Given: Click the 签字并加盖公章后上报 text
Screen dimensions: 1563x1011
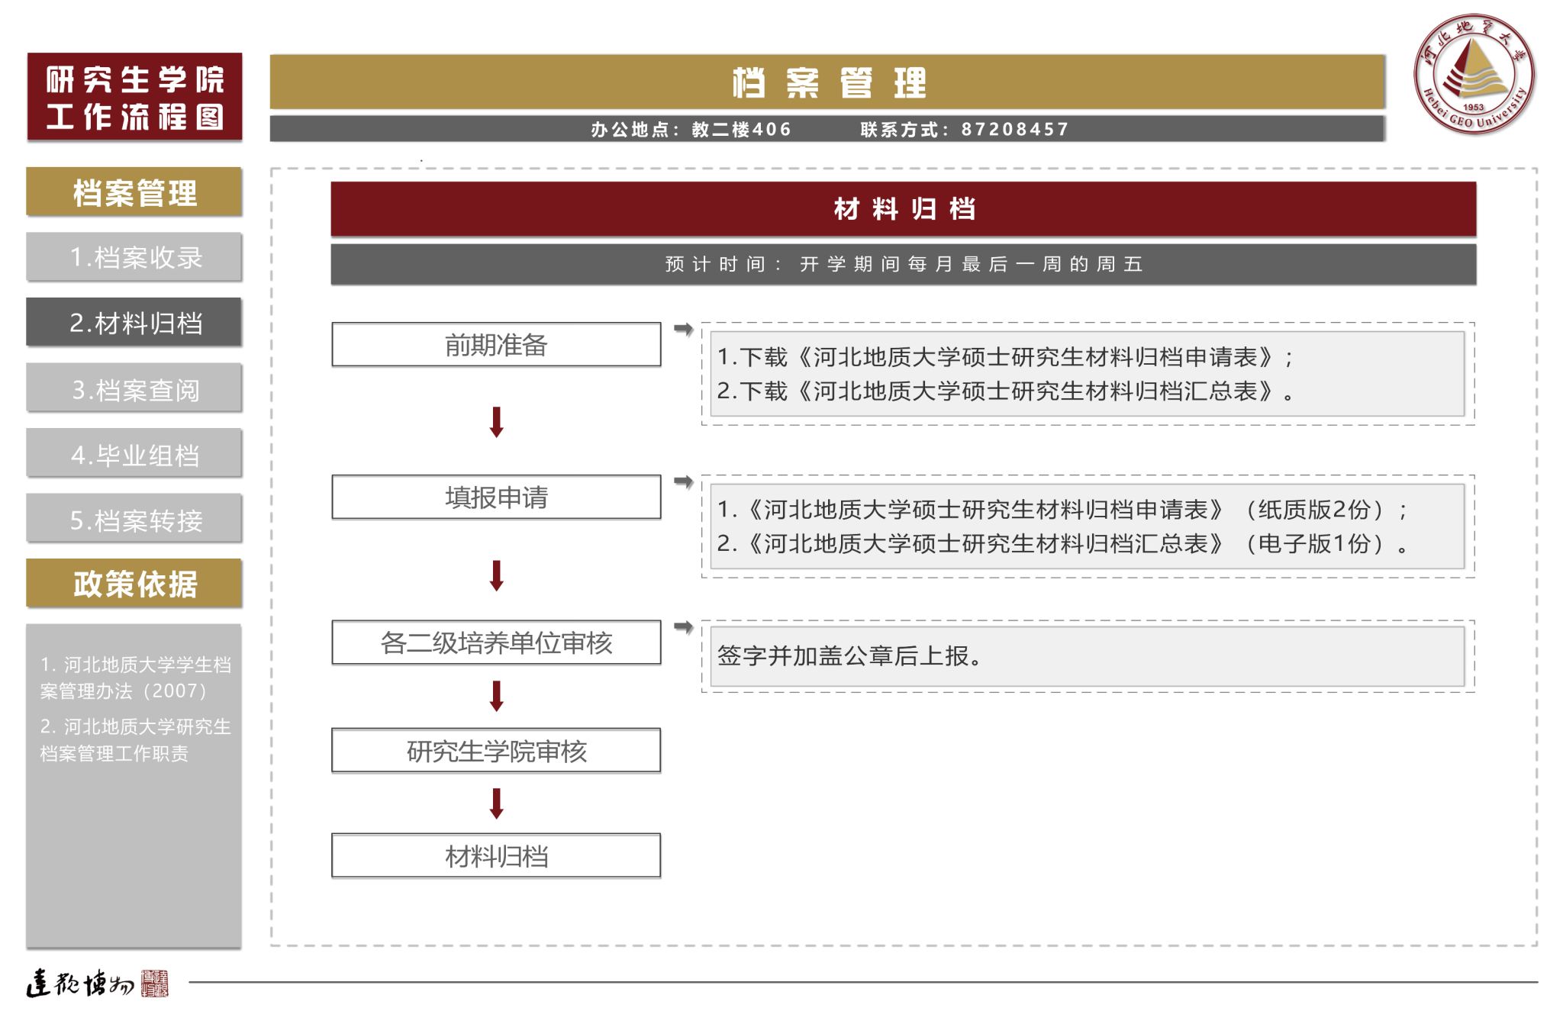Looking at the screenshot, I should (x=850, y=655).
